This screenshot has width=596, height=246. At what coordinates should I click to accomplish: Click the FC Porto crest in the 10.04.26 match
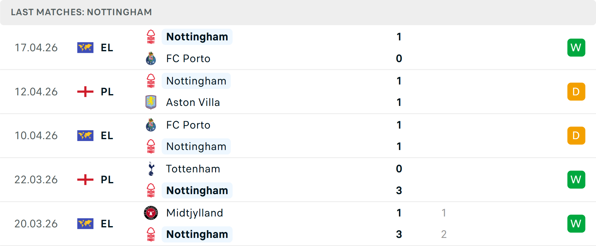pos(151,125)
